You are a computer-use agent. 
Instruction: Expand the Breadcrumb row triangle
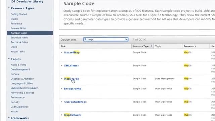pos(61,89)
